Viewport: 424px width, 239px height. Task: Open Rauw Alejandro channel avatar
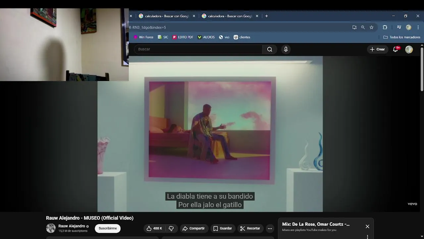[51, 228]
